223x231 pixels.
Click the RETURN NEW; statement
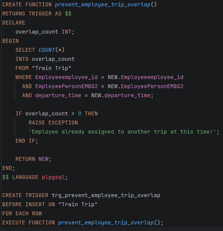pyautogui.click(x=33, y=159)
